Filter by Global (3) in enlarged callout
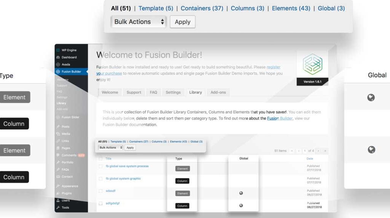Viewport: 390px width, 218px height. coord(331,8)
